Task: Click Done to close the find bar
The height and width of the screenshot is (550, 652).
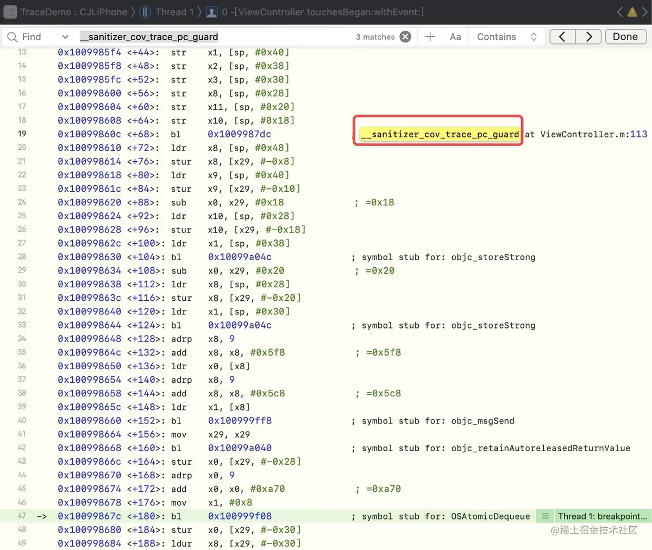Action: (x=625, y=36)
